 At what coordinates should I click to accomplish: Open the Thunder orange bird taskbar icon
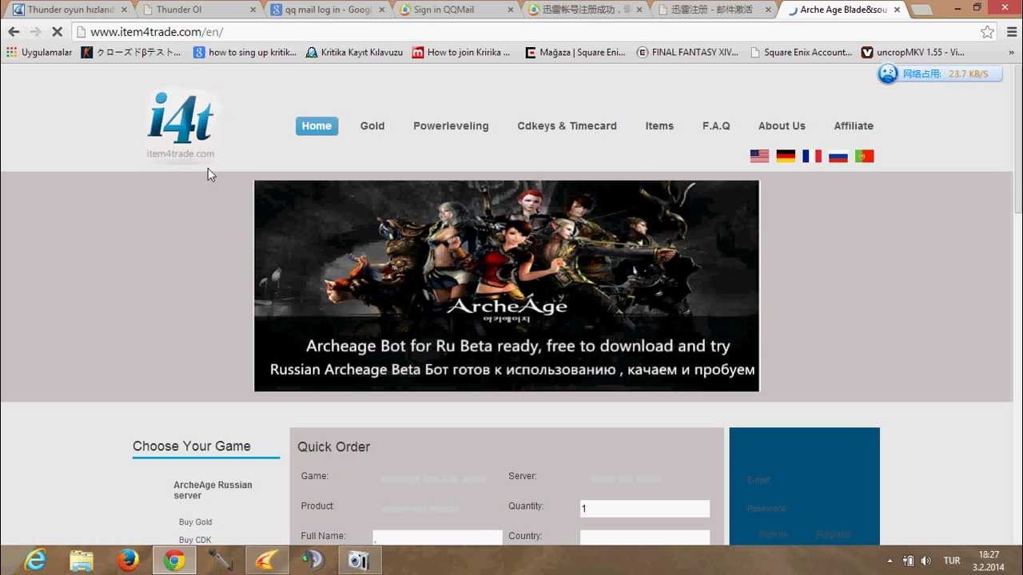pos(267,561)
